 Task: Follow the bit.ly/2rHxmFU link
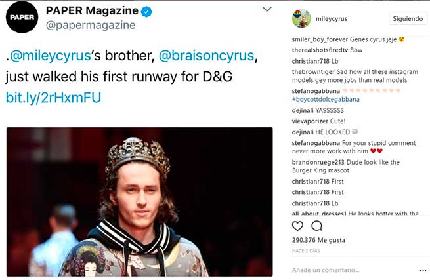click(53, 98)
